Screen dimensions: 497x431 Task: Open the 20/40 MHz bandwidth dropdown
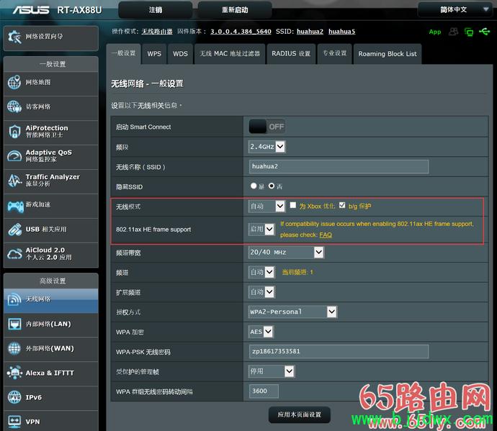coord(287,253)
